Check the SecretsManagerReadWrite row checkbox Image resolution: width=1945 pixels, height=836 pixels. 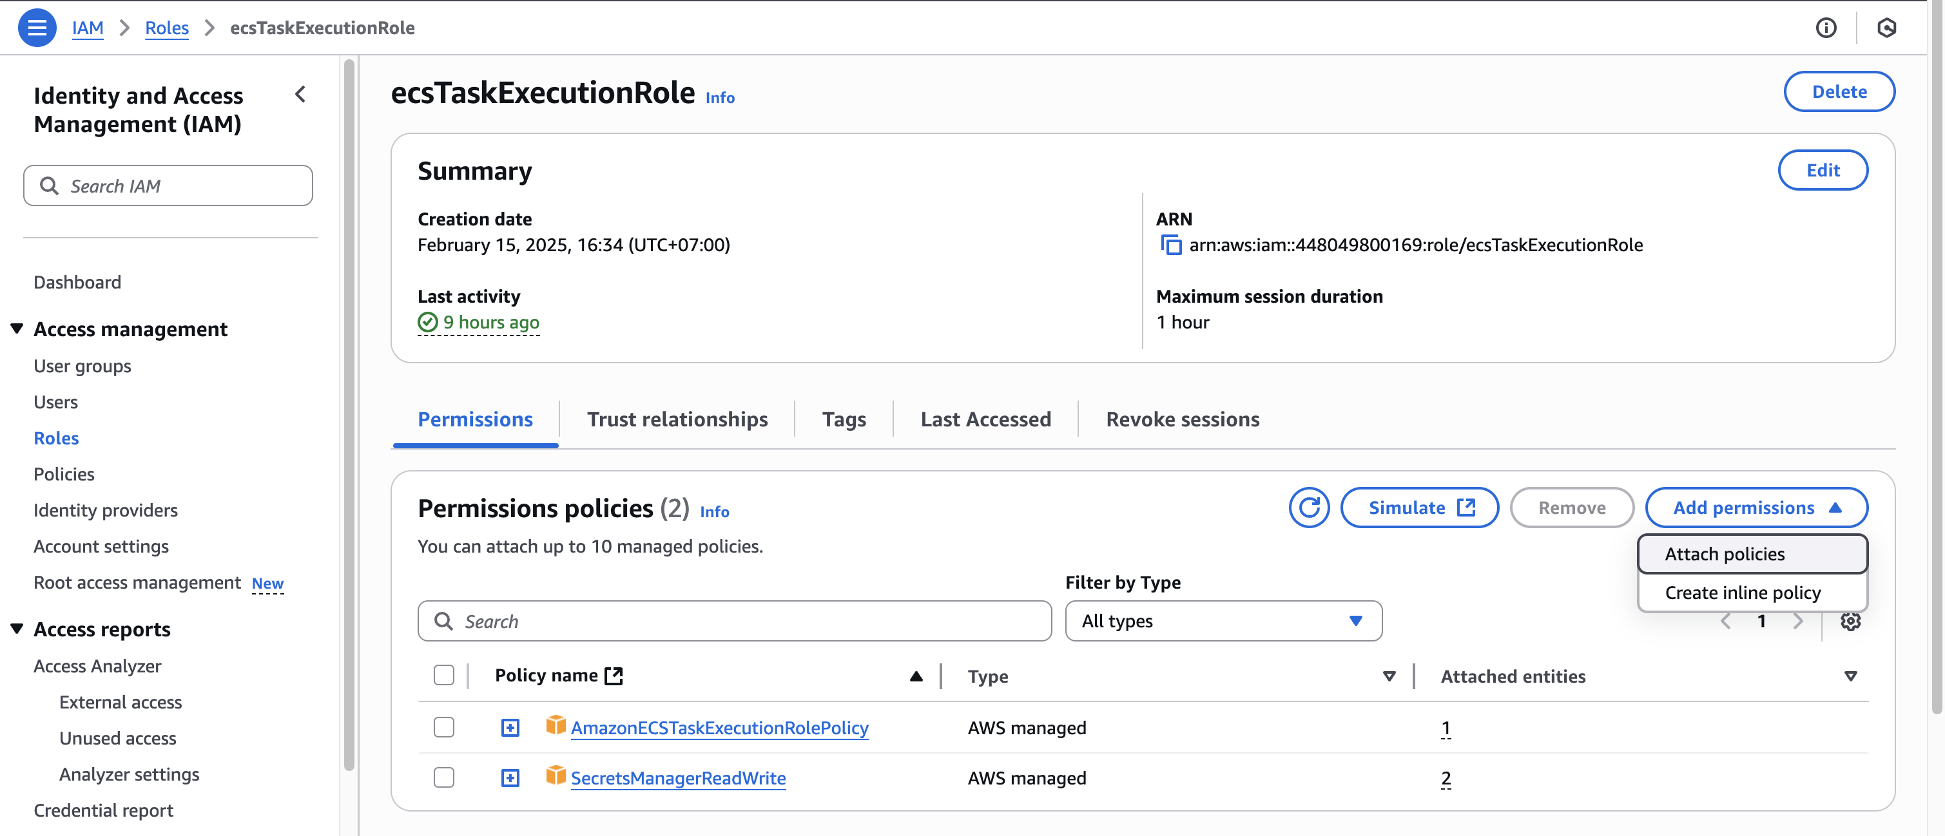point(444,778)
